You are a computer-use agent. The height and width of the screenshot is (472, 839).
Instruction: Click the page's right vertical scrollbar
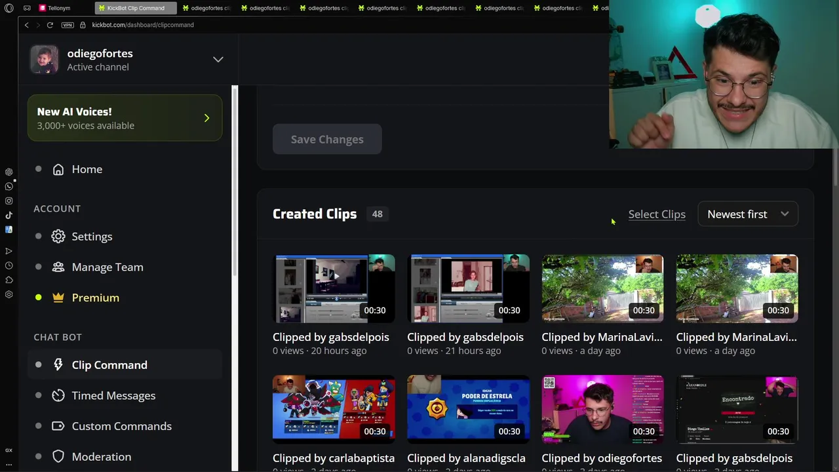pos(836,167)
